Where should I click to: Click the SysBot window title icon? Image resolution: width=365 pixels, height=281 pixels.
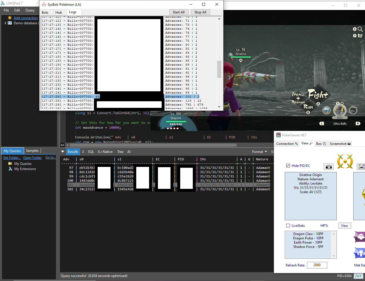[44, 4]
